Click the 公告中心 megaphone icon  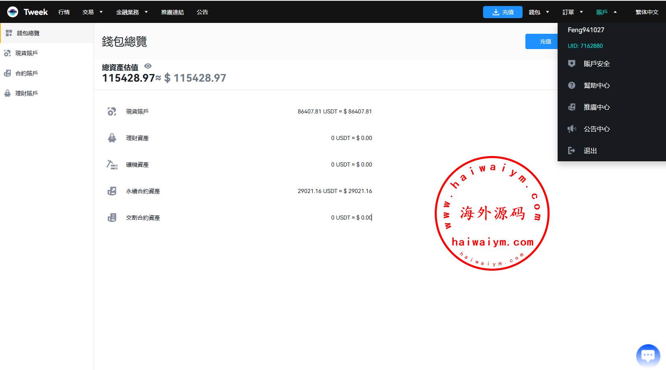[x=571, y=129]
